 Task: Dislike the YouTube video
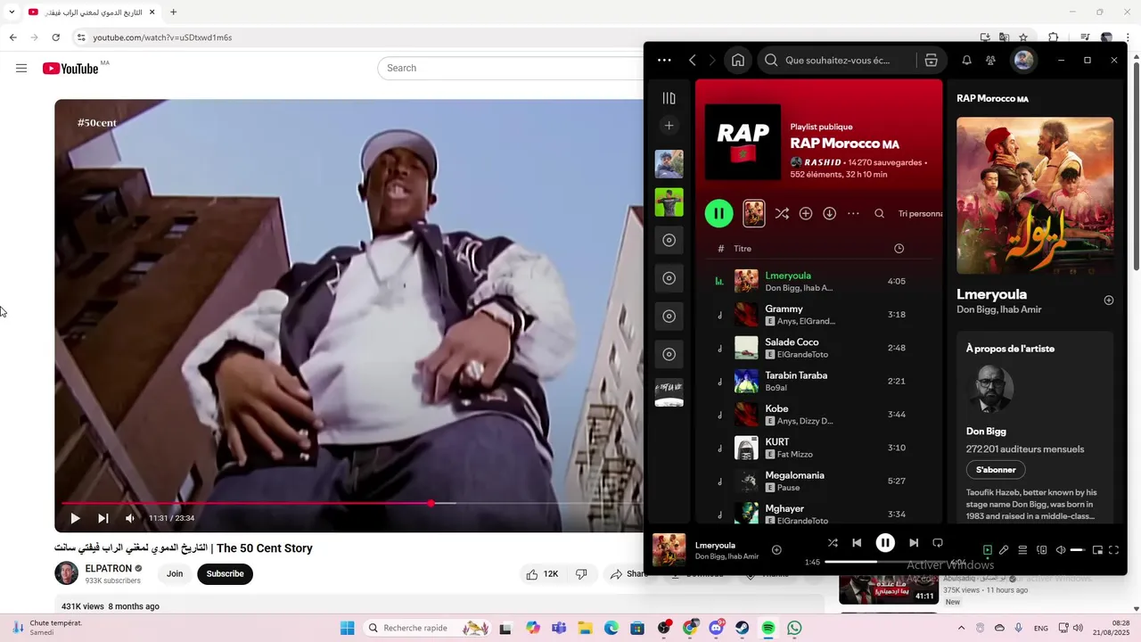[x=581, y=574]
